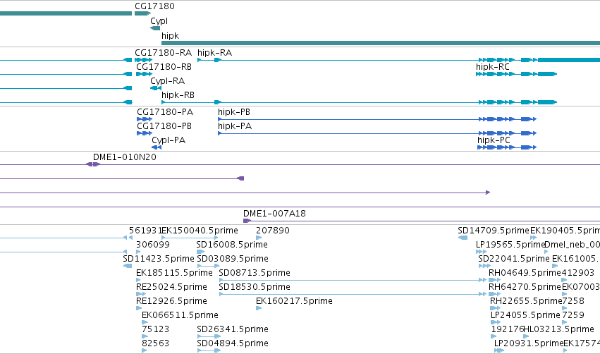This screenshot has height=354, width=600.
Task: Select the EK150040.5prime EST feature
Action: [190, 238]
